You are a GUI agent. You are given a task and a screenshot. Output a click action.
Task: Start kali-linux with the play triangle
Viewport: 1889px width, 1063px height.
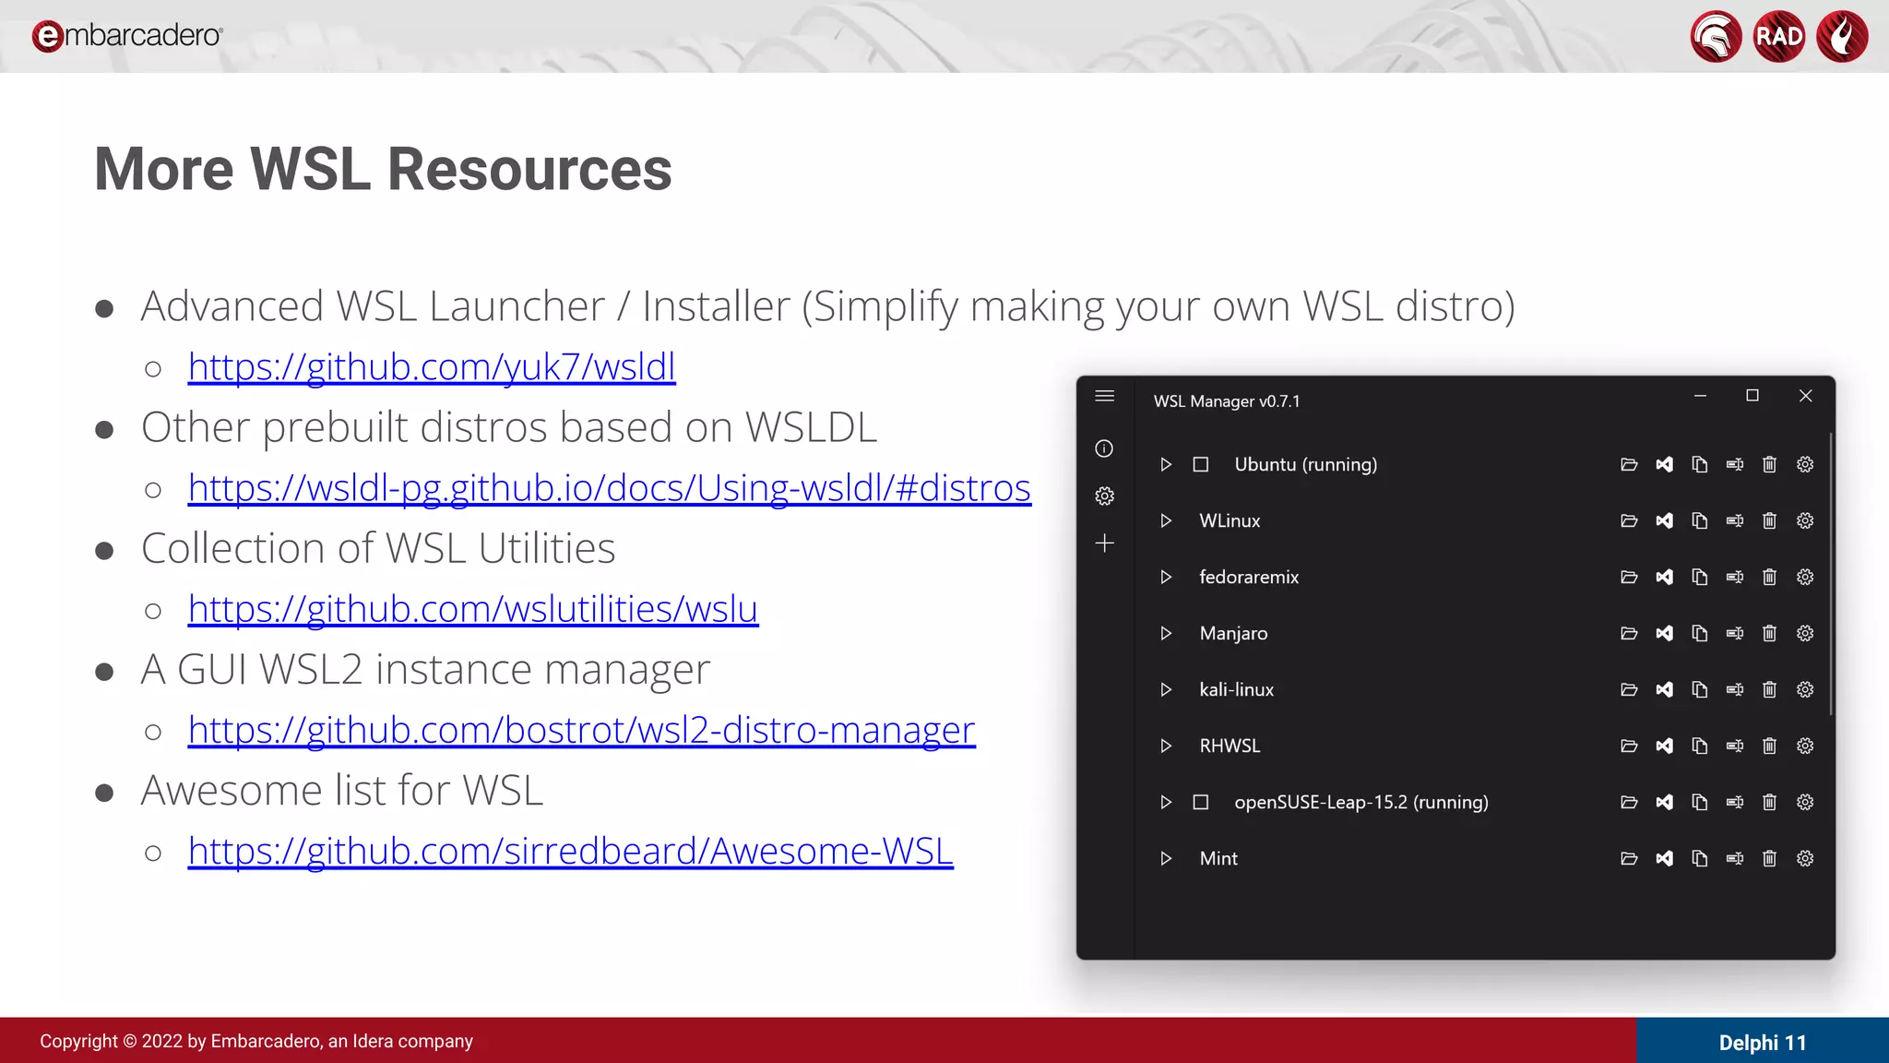point(1166,689)
